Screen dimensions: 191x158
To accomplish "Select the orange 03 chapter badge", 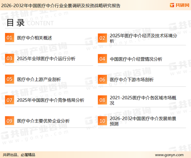I will pos(9,58).
